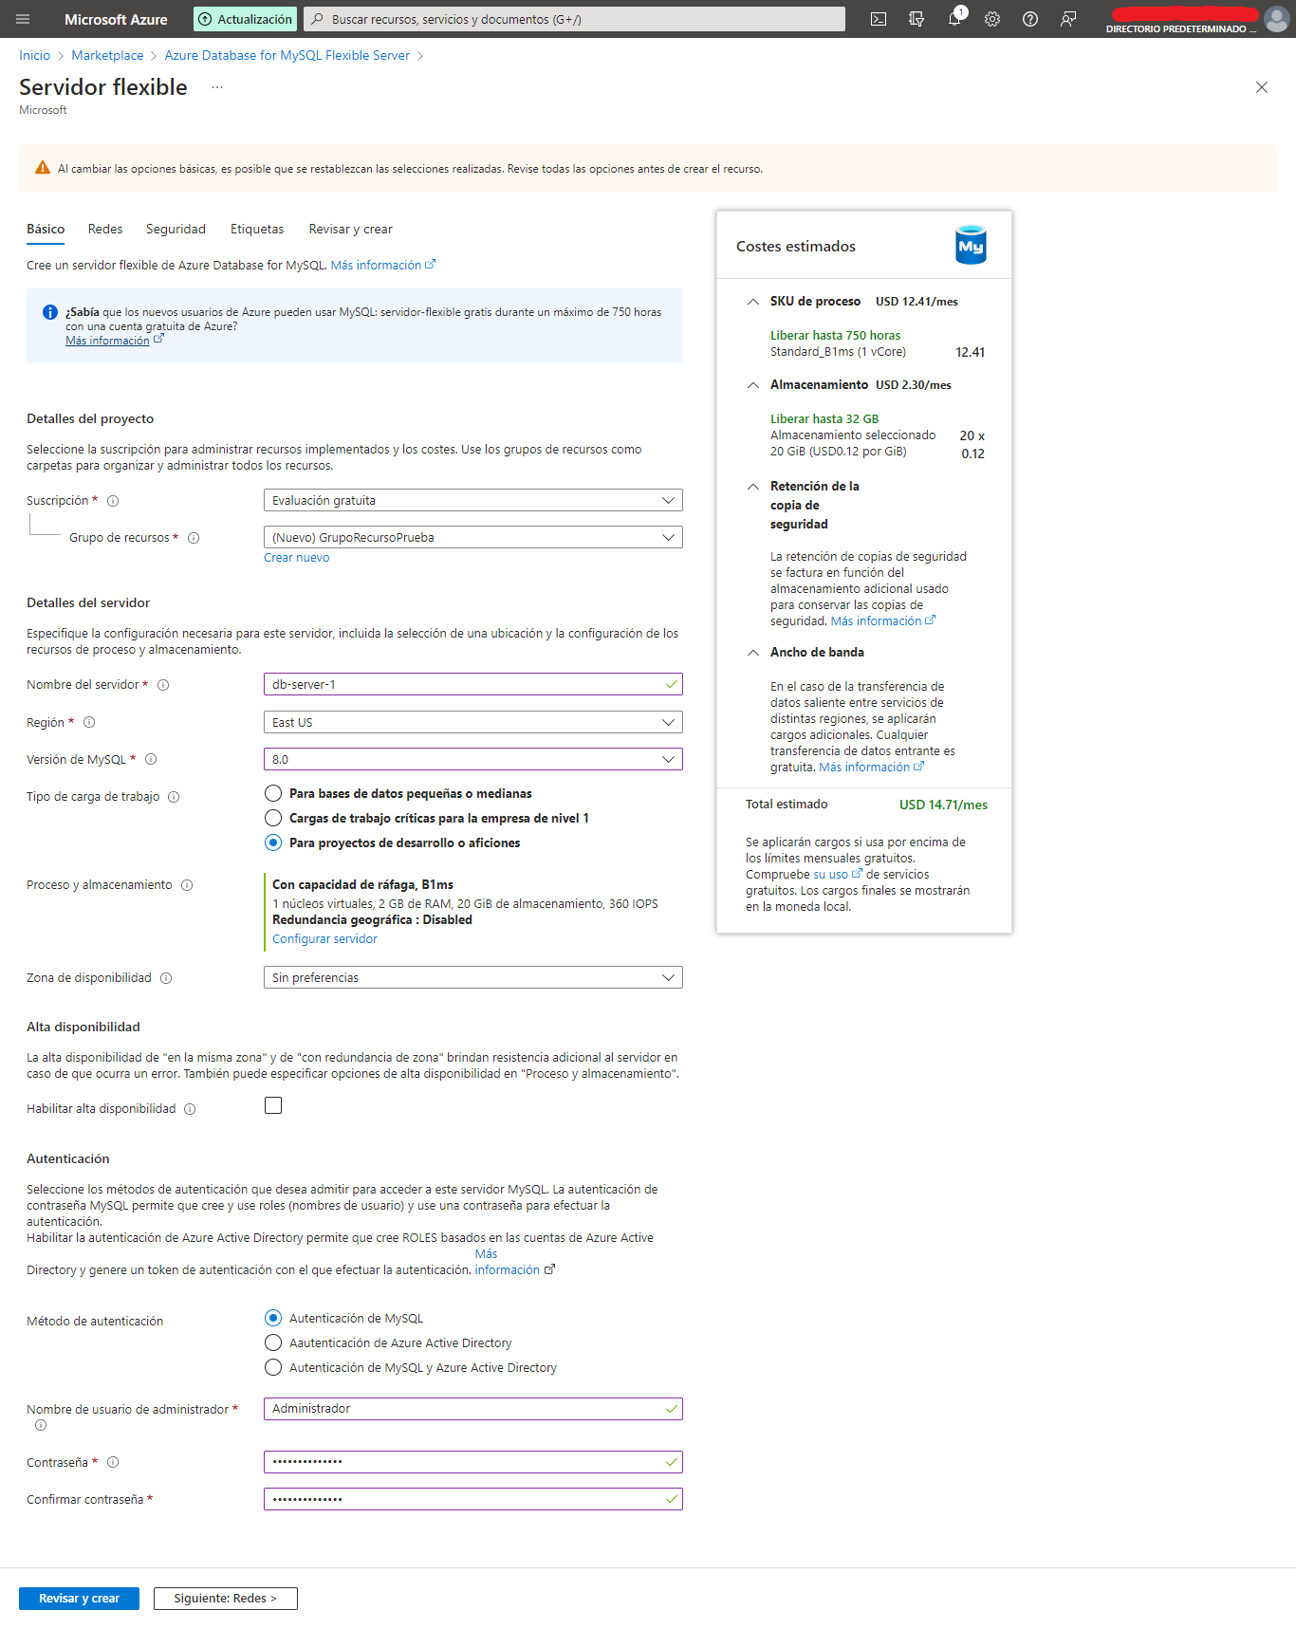
Task: Select Autenticación de MySQL y Azure Active Directory
Action: tap(273, 1367)
